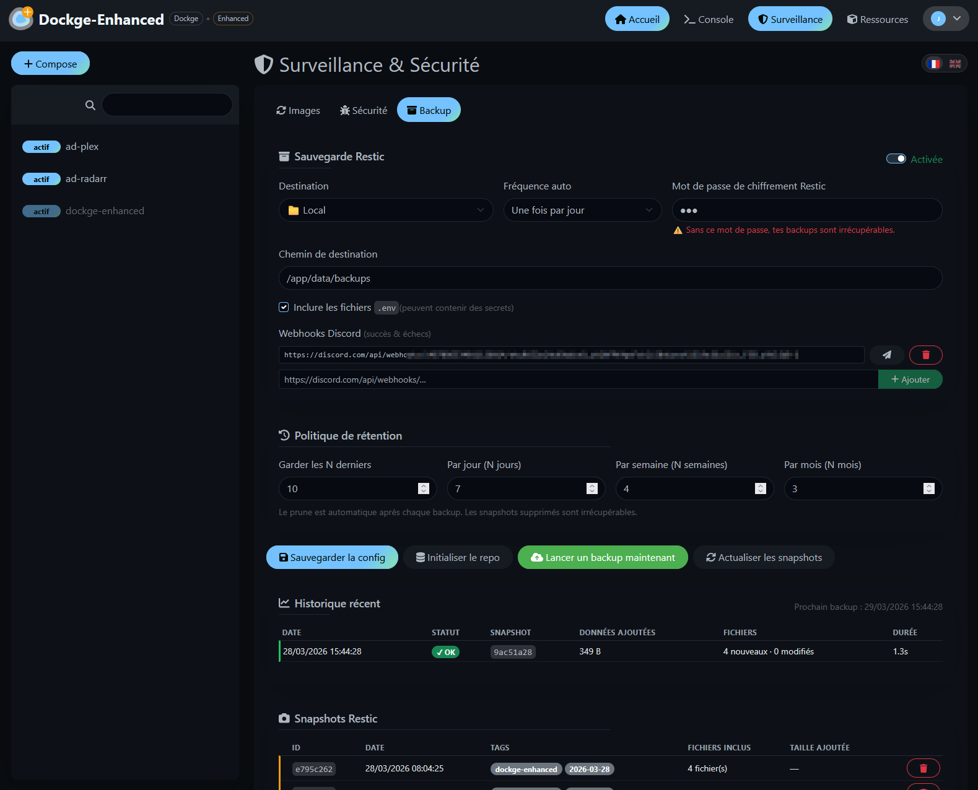Open the Fréquence auto dropdown
The image size is (978, 790).
click(582, 211)
